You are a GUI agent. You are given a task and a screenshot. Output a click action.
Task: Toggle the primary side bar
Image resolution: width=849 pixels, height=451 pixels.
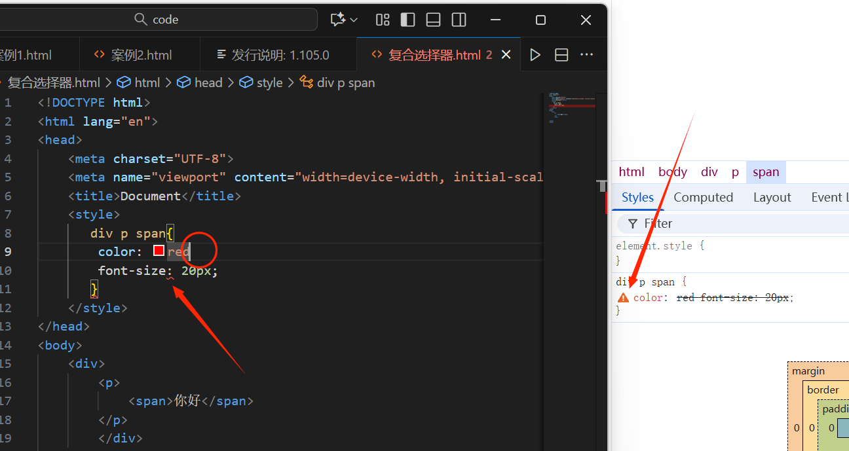pos(407,20)
